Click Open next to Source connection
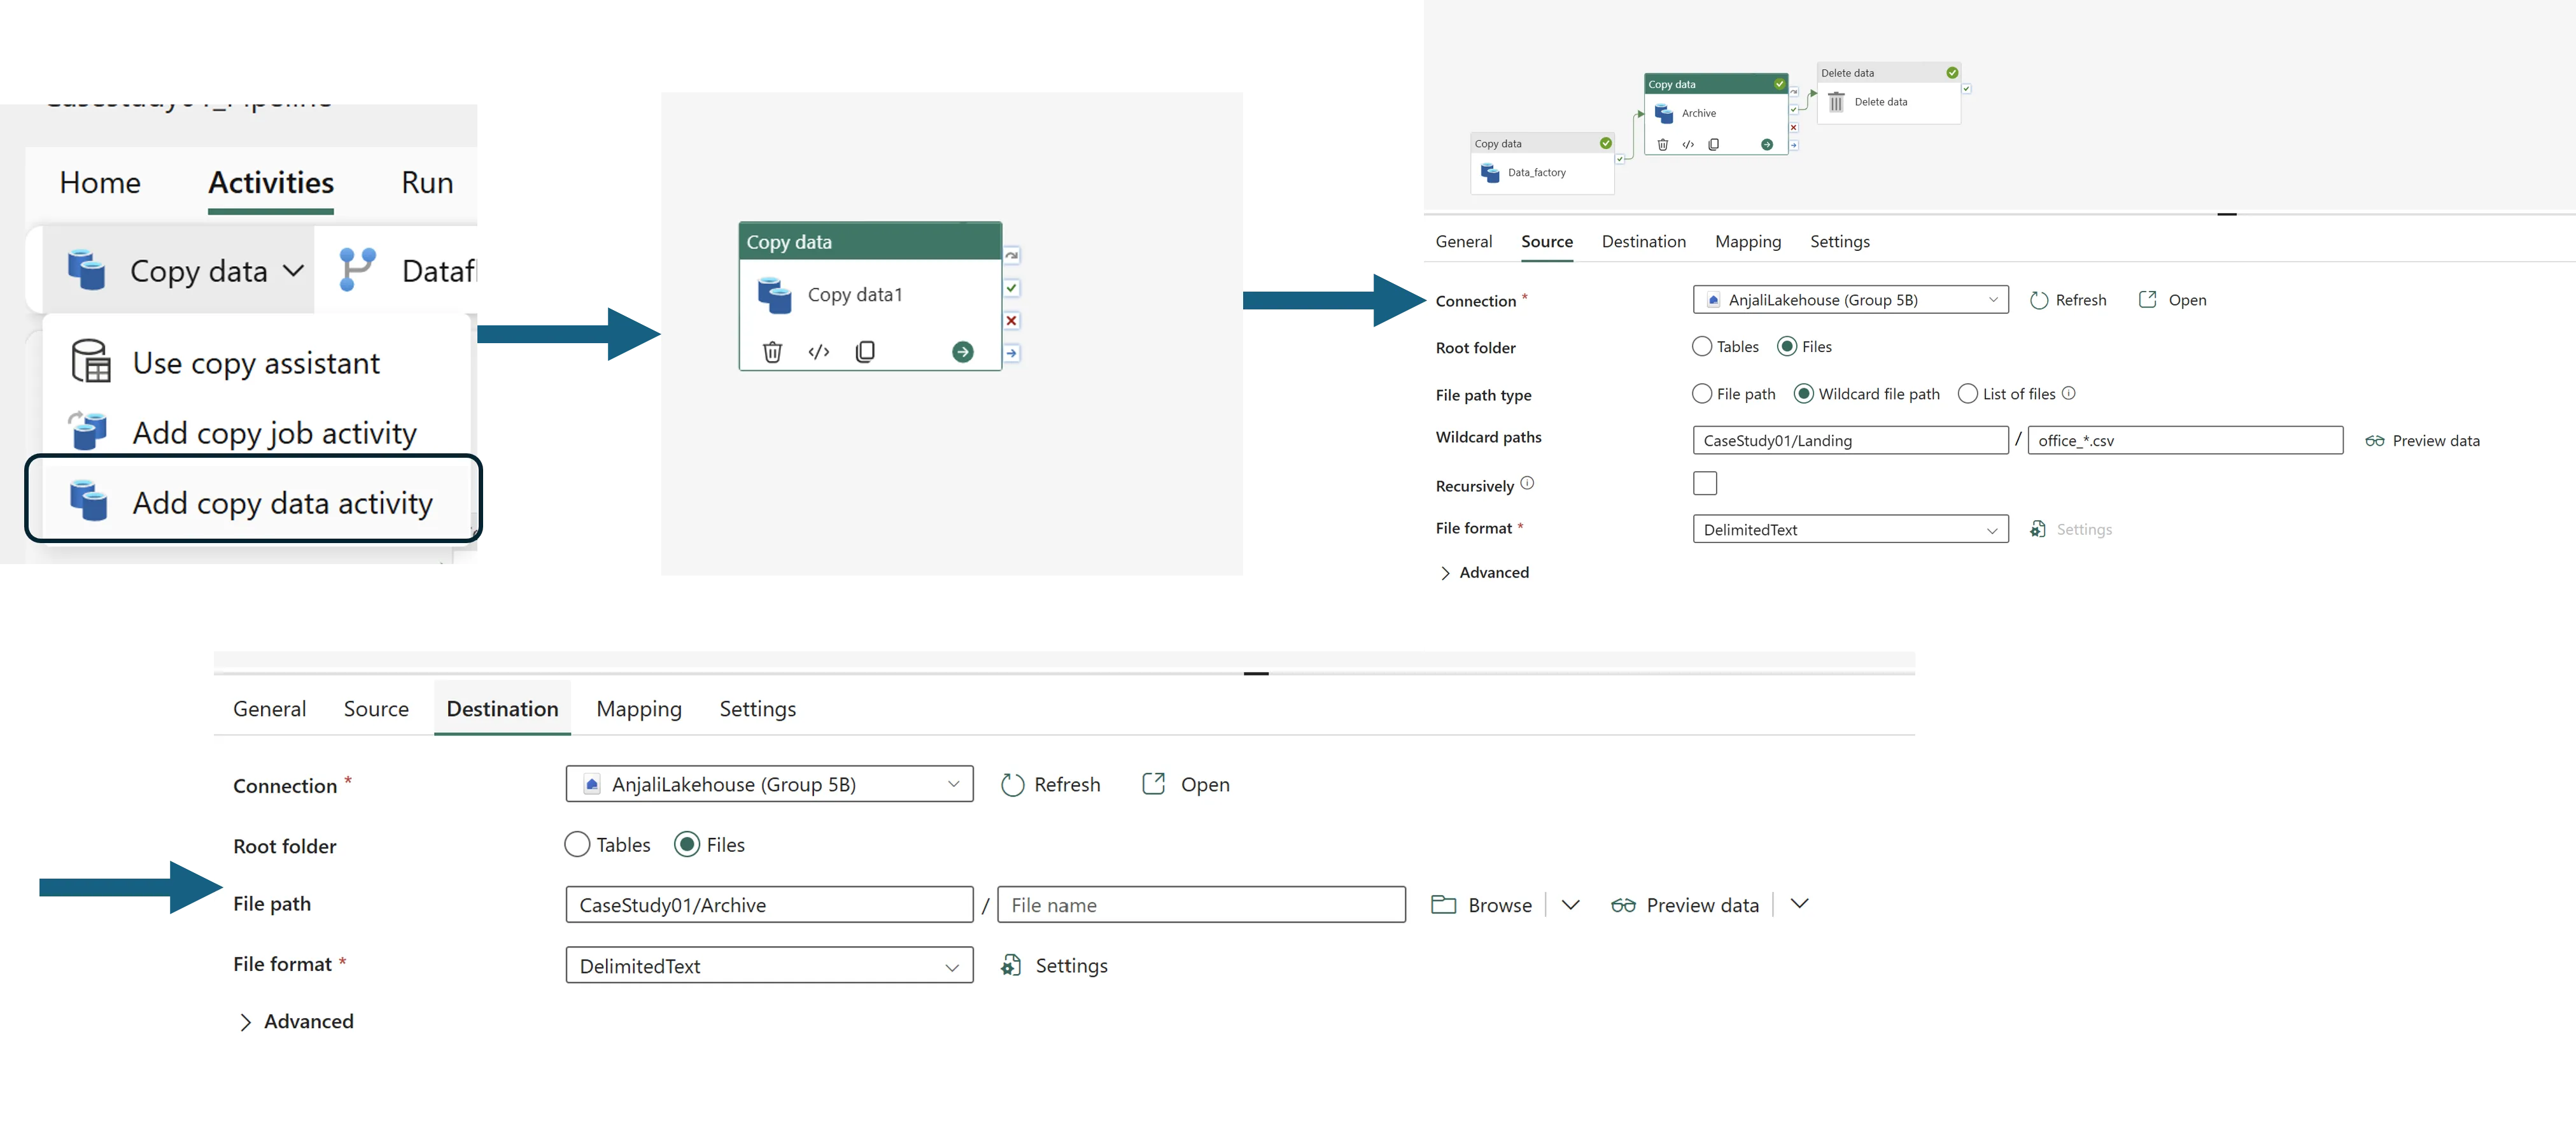Image resolution: width=2576 pixels, height=1125 pixels. (x=2172, y=300)
